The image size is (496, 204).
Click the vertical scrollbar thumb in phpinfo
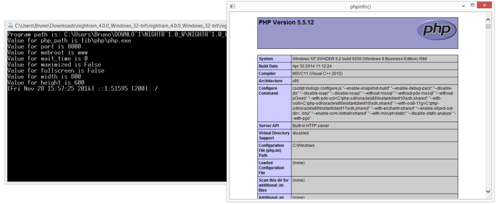tap(488, 26)
